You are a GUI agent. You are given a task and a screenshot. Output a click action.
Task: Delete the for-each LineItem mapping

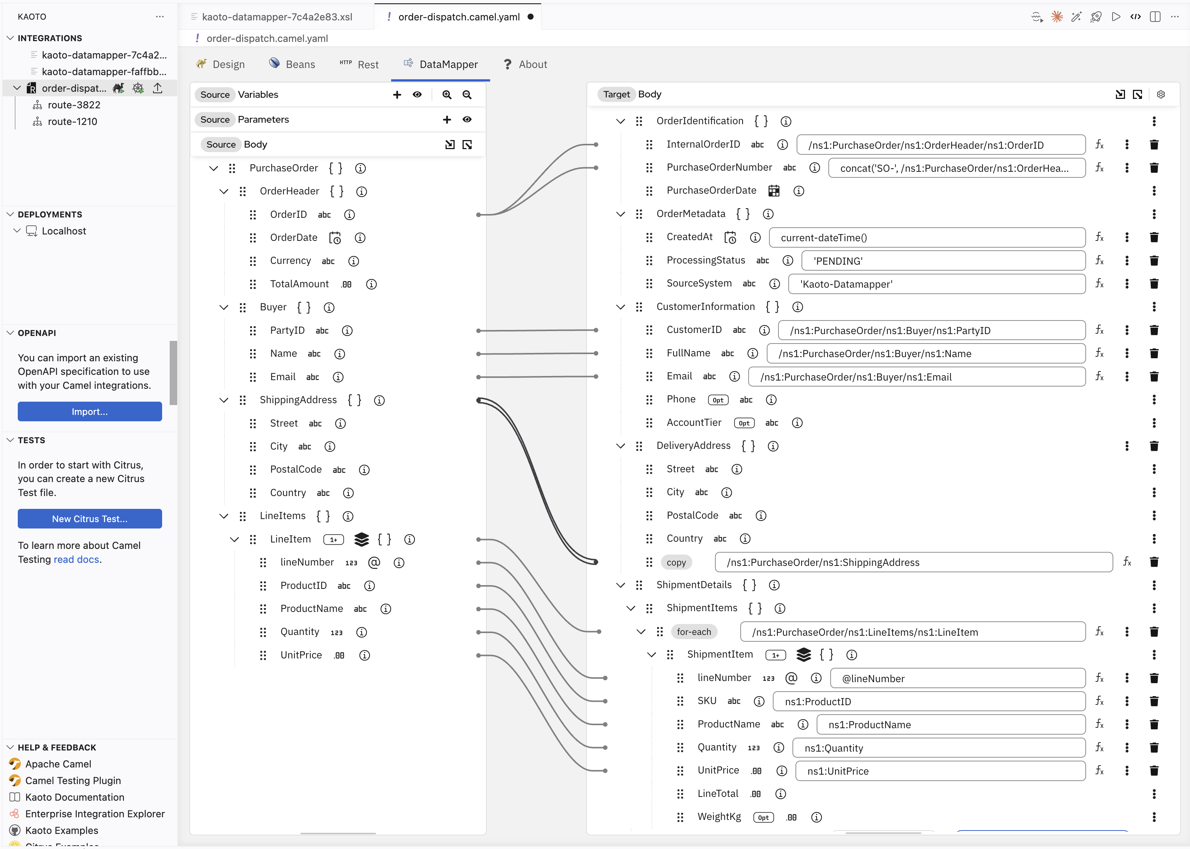(1154, 632)
